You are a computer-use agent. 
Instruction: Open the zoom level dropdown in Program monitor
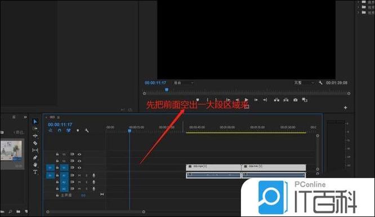pyautogui.click(x=184, y=83)
